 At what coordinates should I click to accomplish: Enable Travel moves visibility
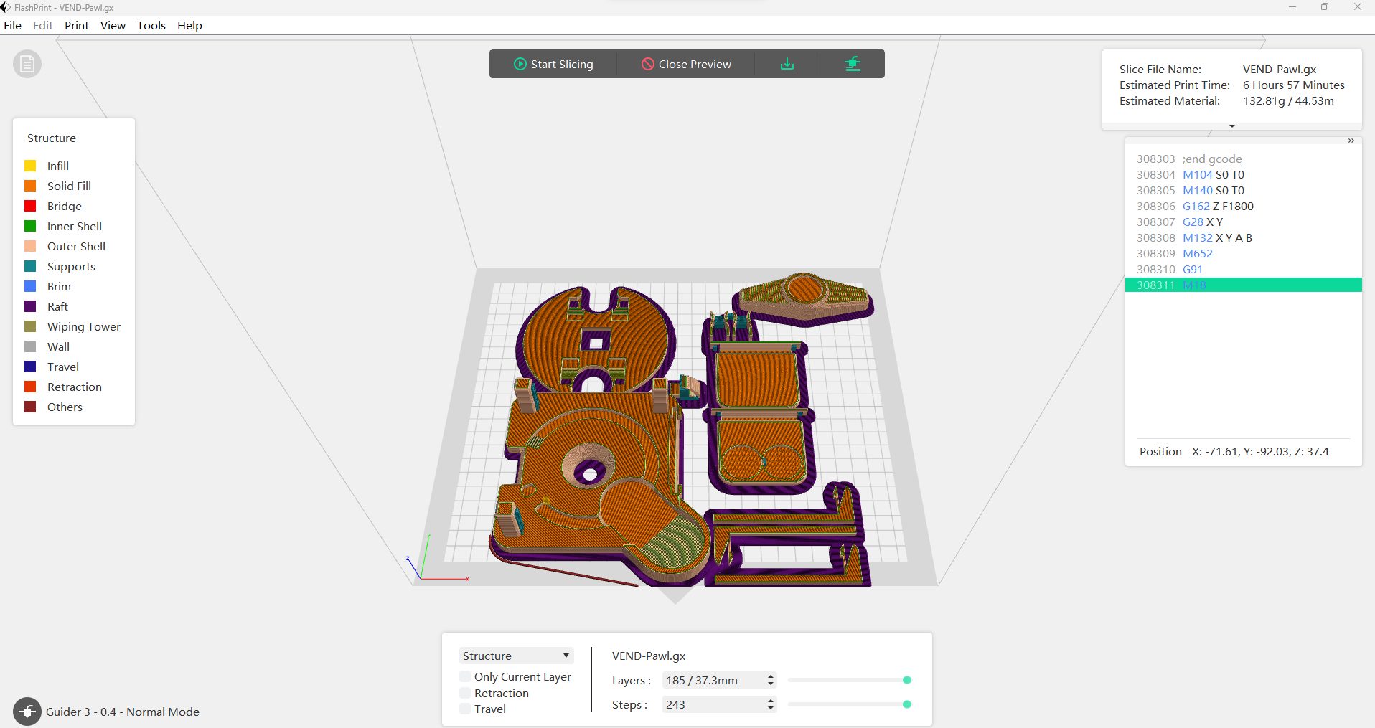[465, 709]
